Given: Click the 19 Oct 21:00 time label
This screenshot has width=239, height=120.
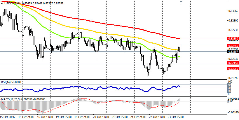Looking at the screenshot, I should point(82,117).
